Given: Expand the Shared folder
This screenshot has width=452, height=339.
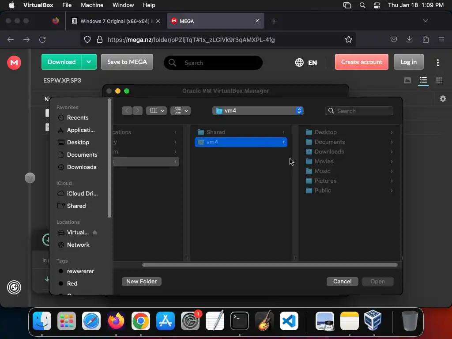Looking at the screenshot, I should [283, 132].
